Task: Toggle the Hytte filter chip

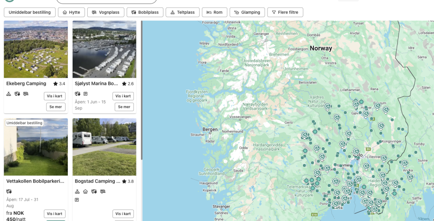Action: click(x=71, y=12)
